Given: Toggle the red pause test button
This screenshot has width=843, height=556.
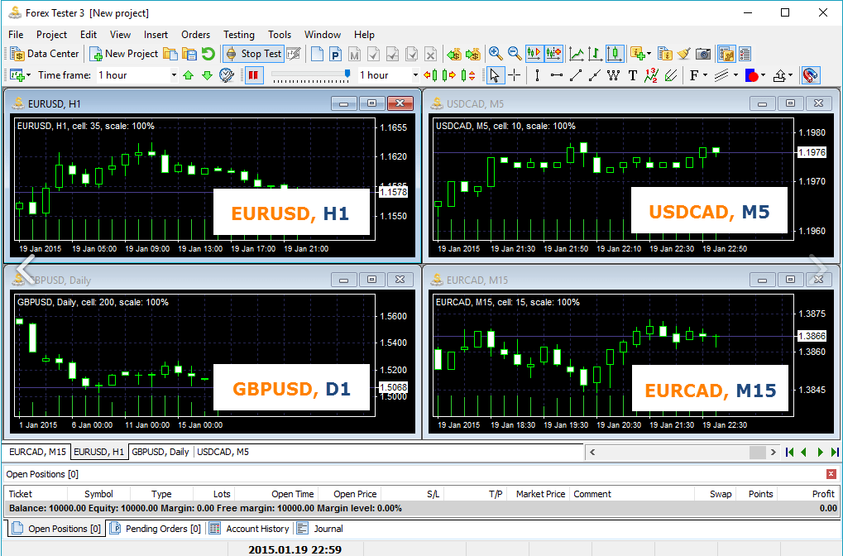Looking at the screenshot, I should [253, 75].
